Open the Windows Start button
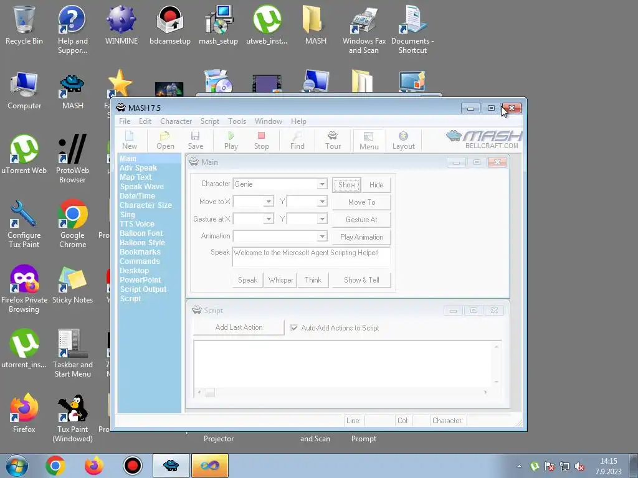The width and height of the screenshot is (638, 478). point(16,466)
